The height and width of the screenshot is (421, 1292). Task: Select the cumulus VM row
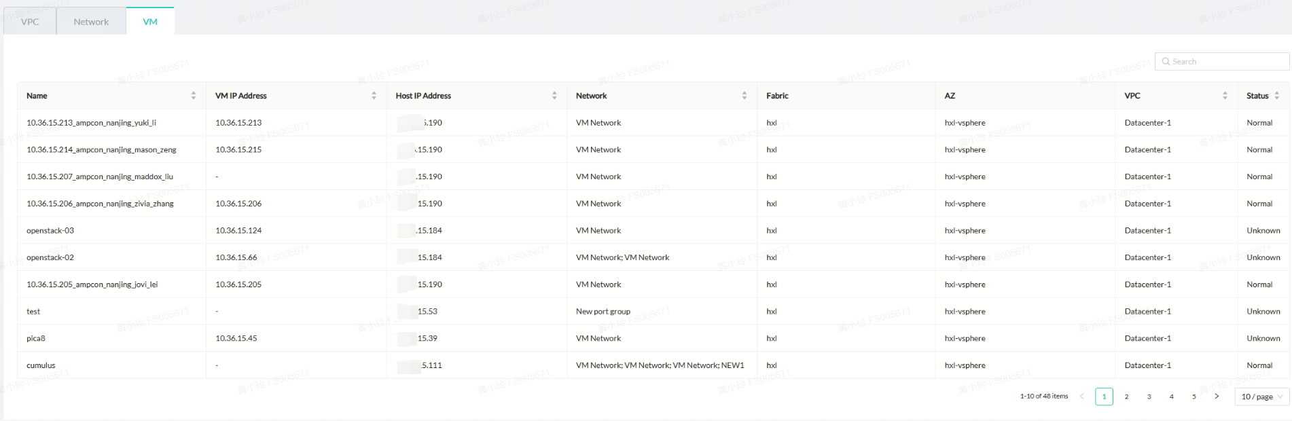click(41, 365)
